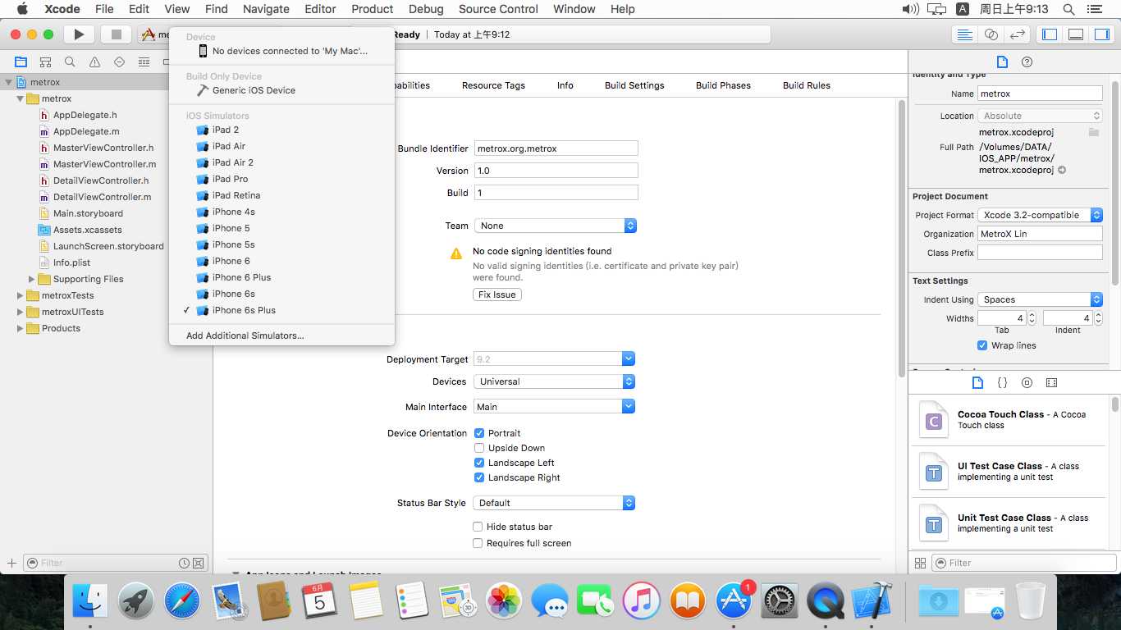Image resolution: width=1121 pixels, height=630 pixels.
Task: Uncheck the Landscape Right checkbox
Action: [x=479, y=477]
